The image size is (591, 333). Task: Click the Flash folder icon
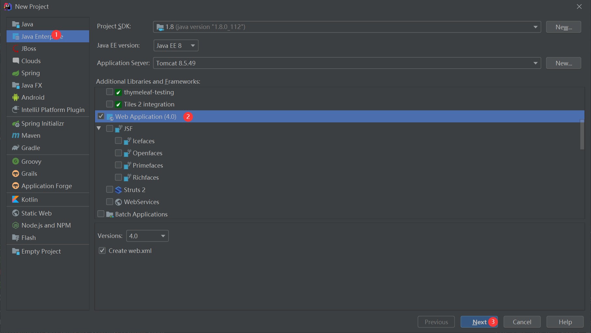(16, 238)
